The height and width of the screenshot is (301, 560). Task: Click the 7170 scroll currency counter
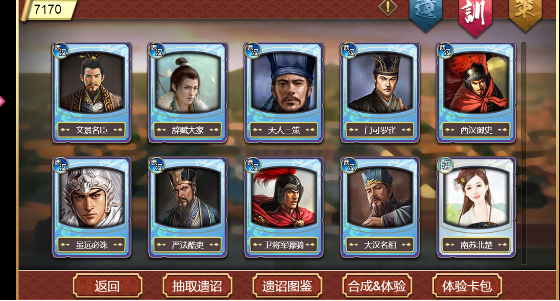pos(48,10)
